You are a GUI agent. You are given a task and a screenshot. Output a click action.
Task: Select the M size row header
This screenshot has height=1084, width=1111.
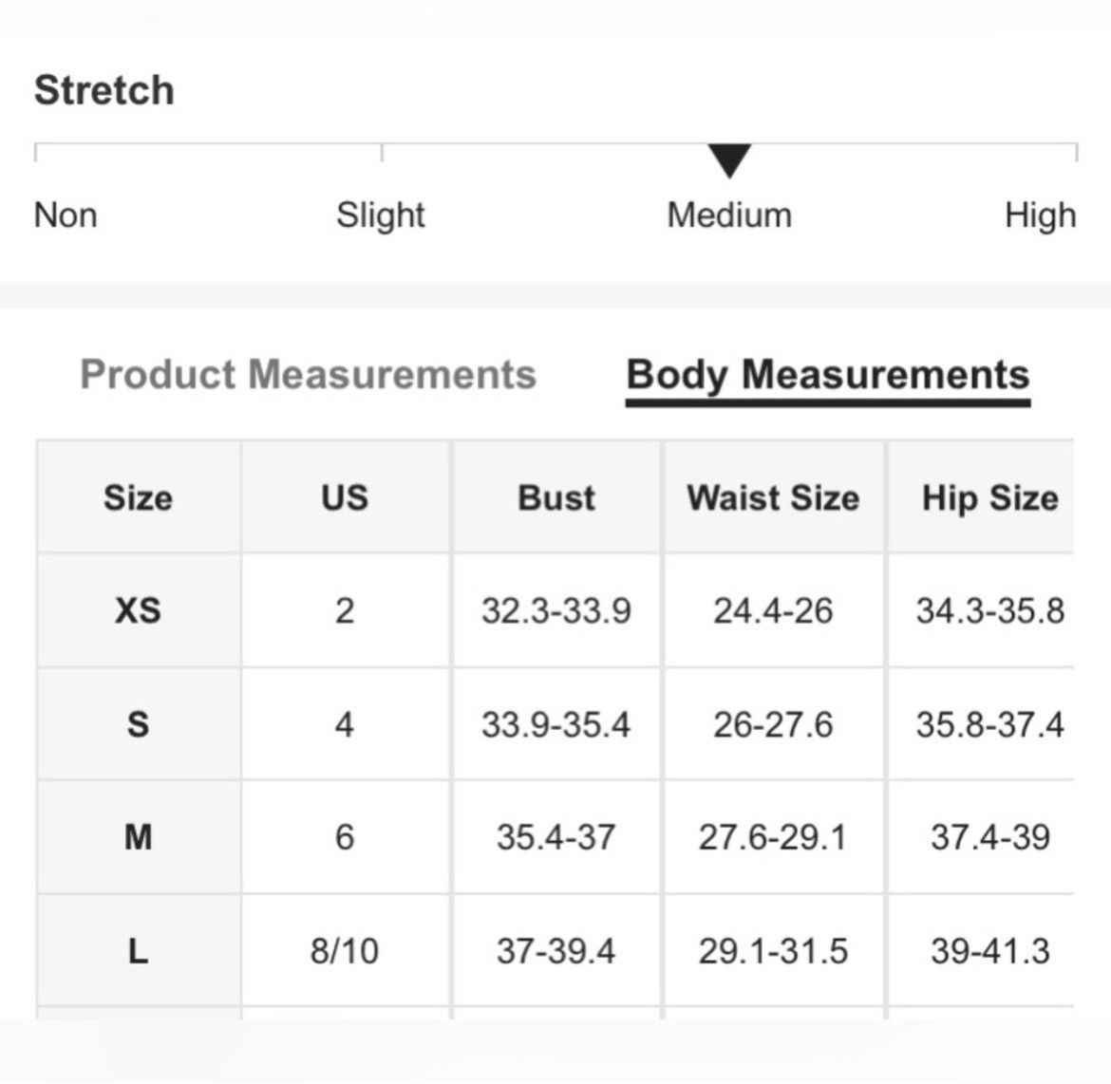pos(139,837)
